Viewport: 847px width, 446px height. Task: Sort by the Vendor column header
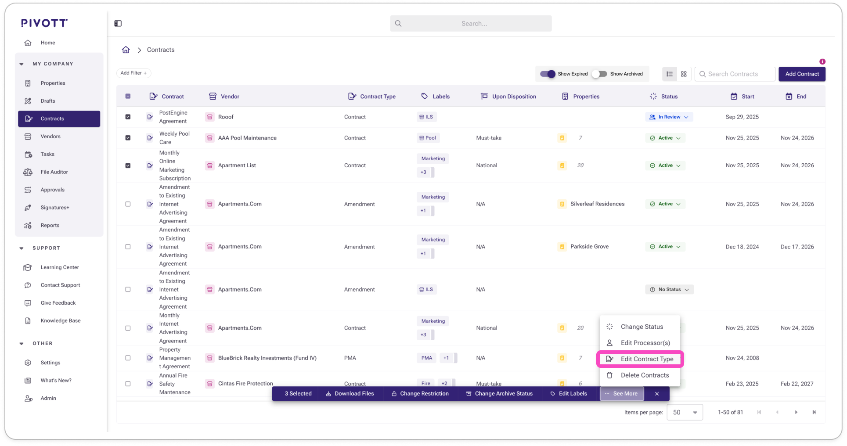click(x=224, y=97)
